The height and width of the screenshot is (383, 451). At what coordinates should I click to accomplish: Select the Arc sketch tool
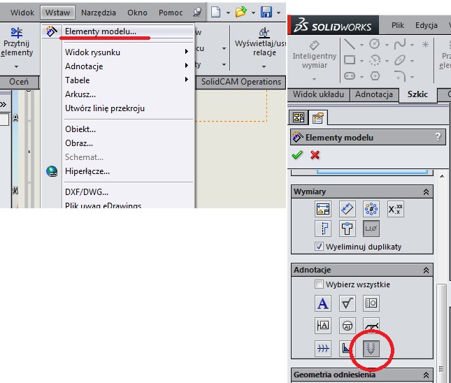pos(375,60)
